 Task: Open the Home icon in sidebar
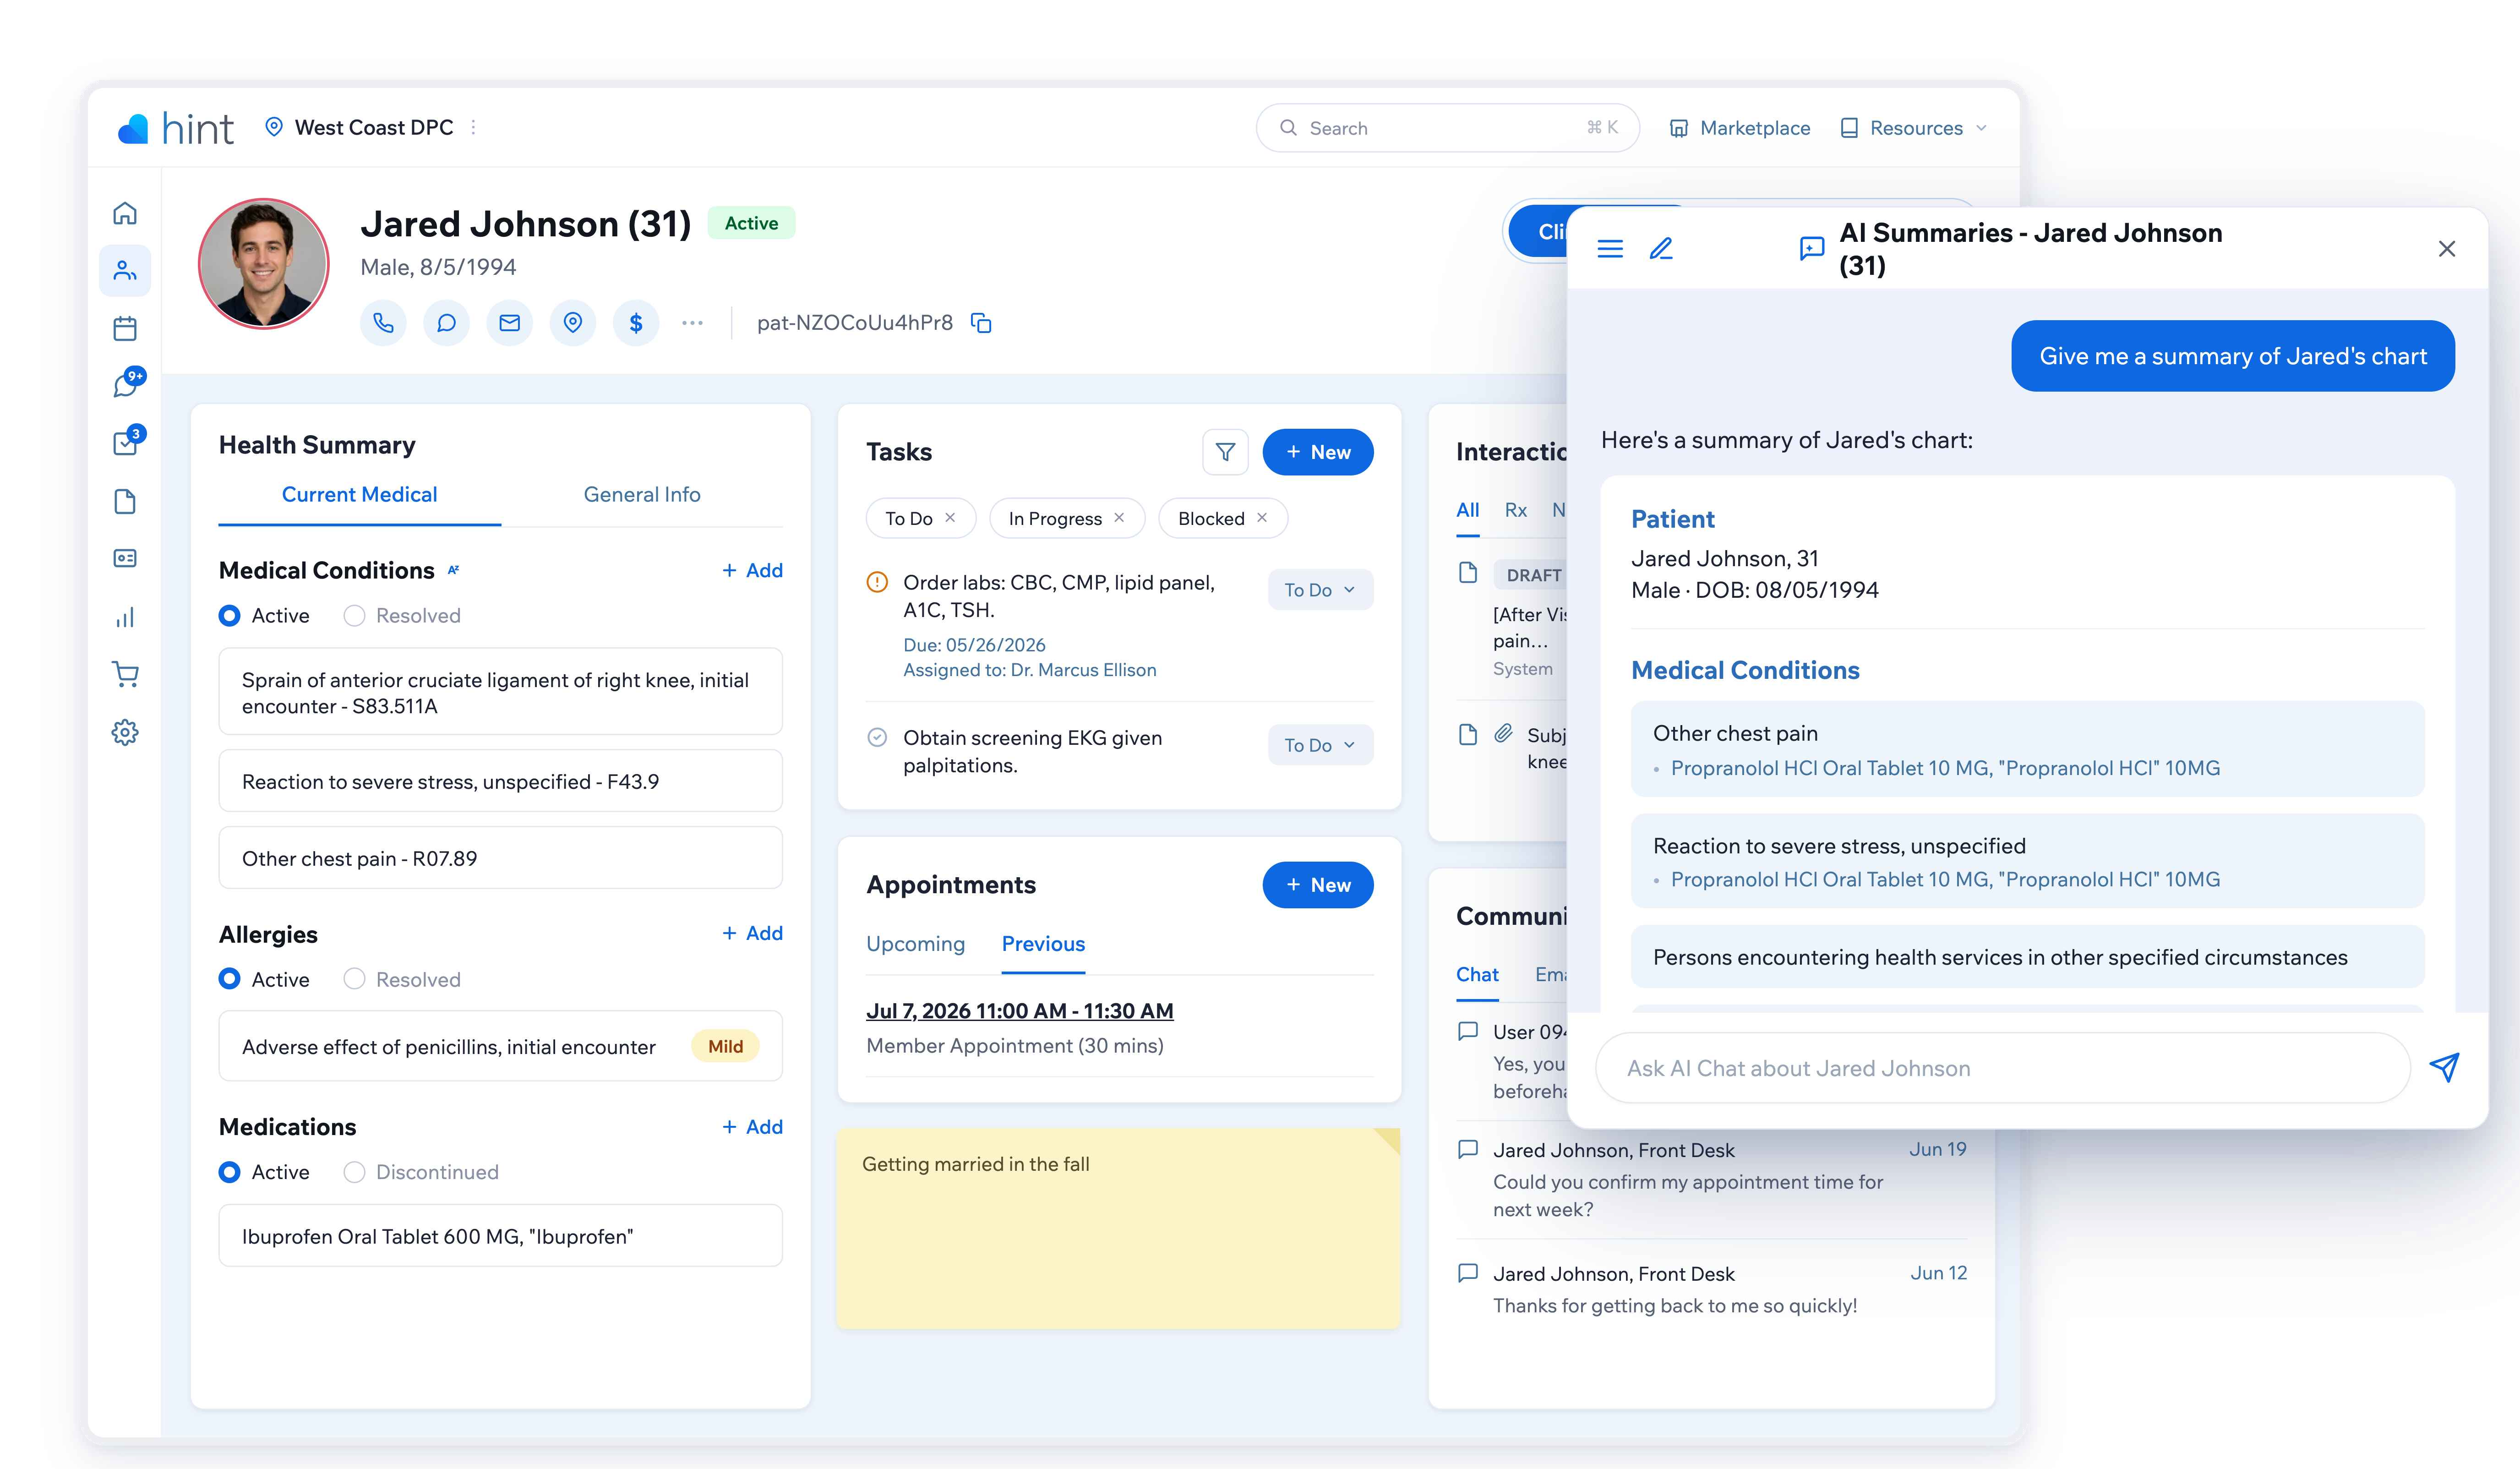pos(125,213)
